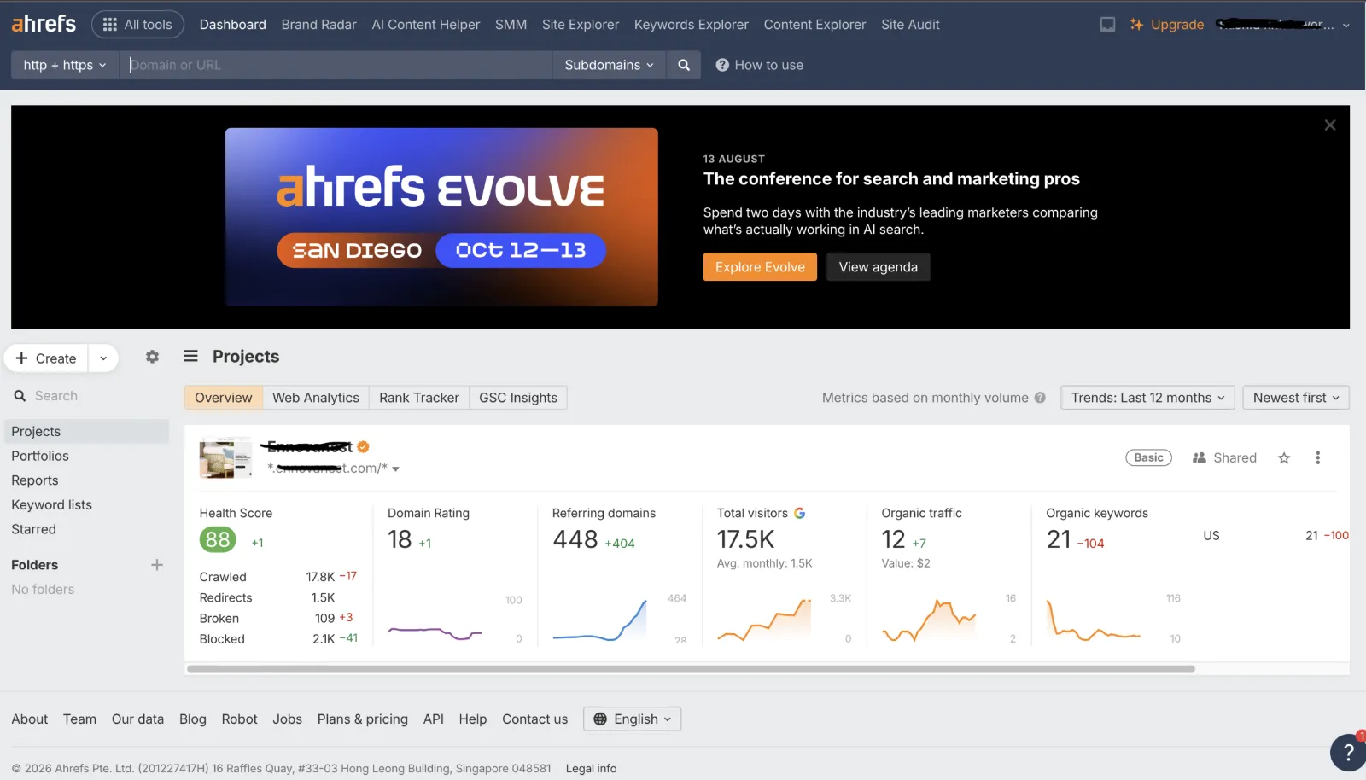The width and height of the screenshot is (1366, 780).
Task: Click the search magnifier button
Action: (x=684, y=65)
